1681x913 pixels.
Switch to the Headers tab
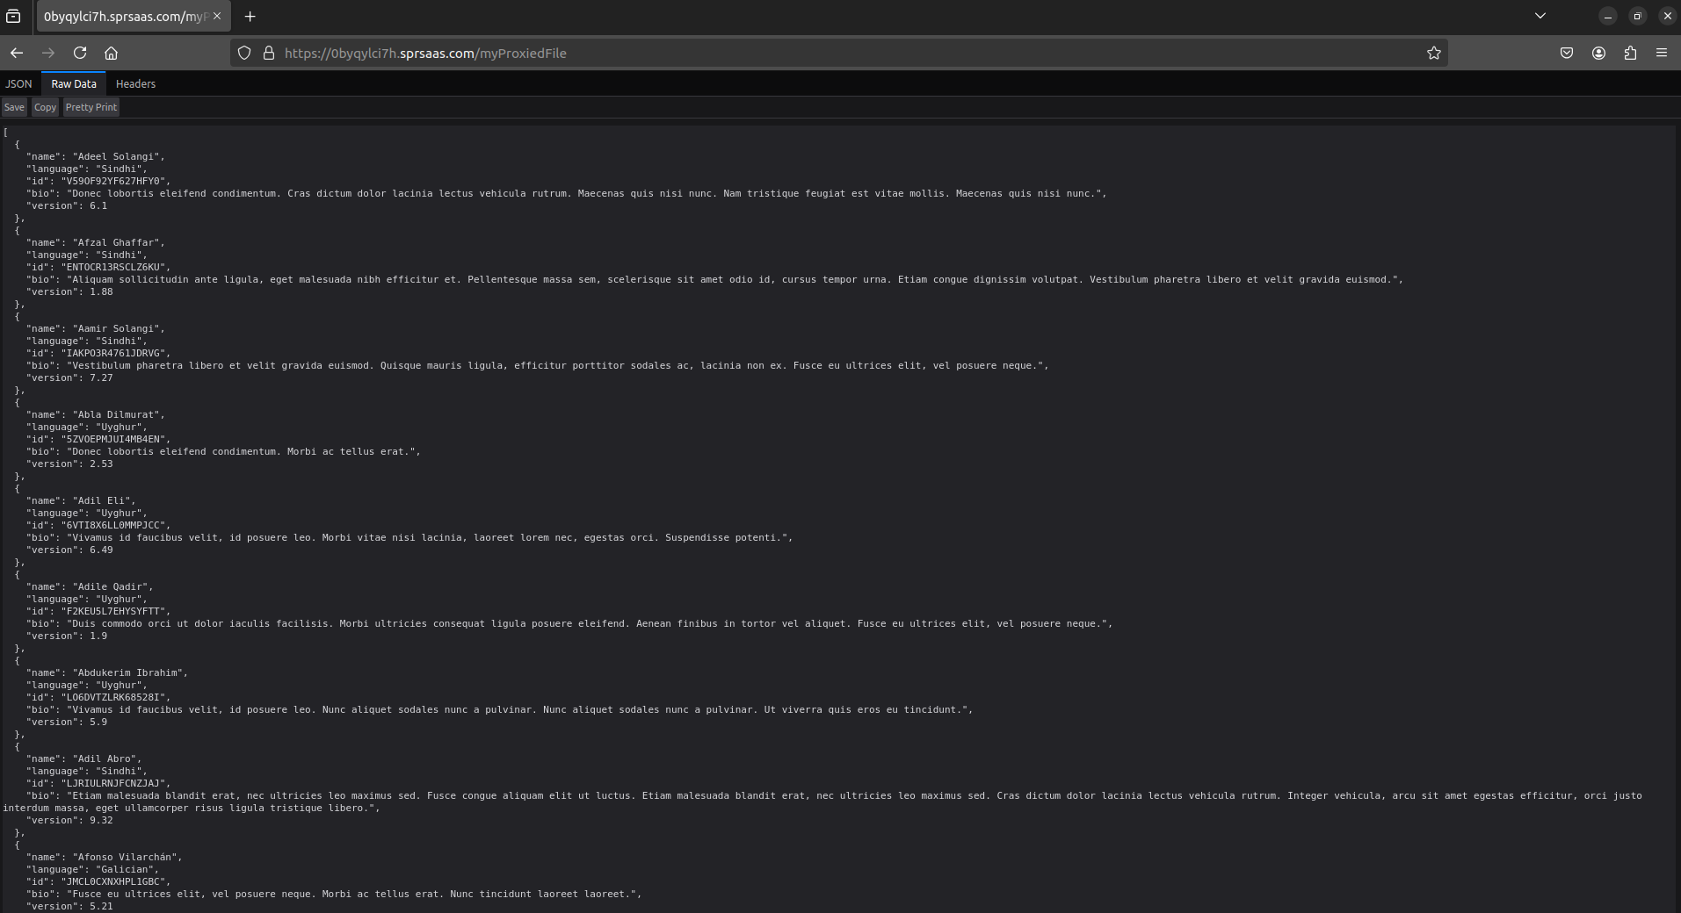(135, 84)
